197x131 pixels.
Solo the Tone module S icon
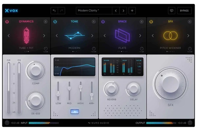point(94,22)
